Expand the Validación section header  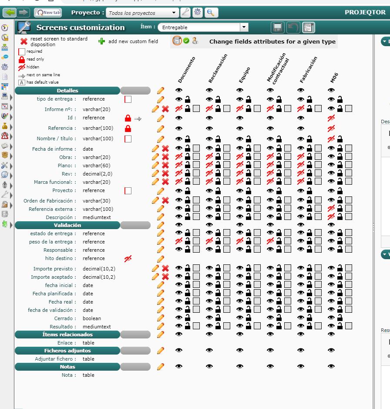(67, 225)
